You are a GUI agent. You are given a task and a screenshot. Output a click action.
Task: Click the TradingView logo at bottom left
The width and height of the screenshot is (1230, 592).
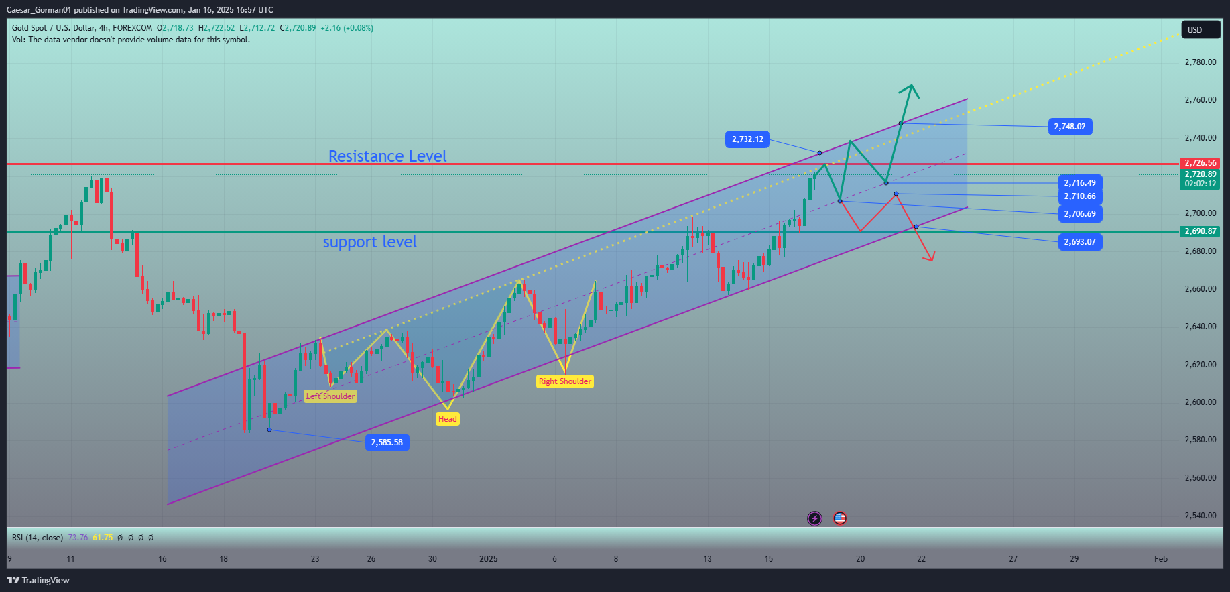[x=38, y=580]
